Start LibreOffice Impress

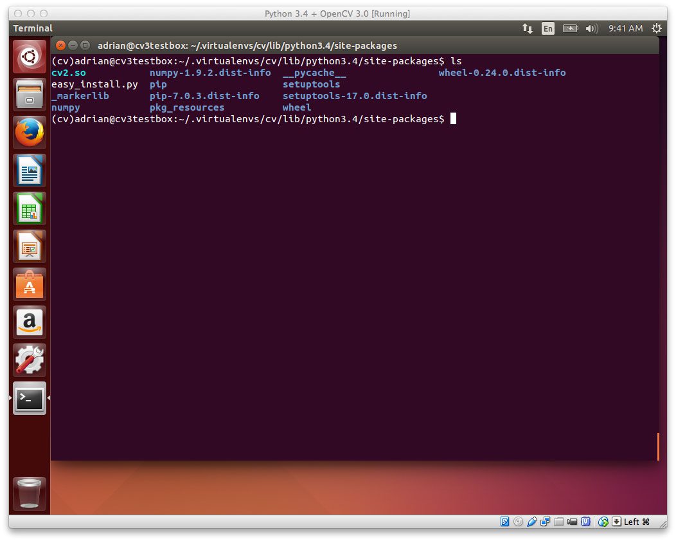[x=29, y=246]
